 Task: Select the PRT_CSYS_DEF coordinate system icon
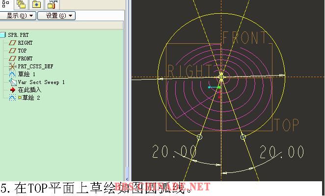point(12,66)
